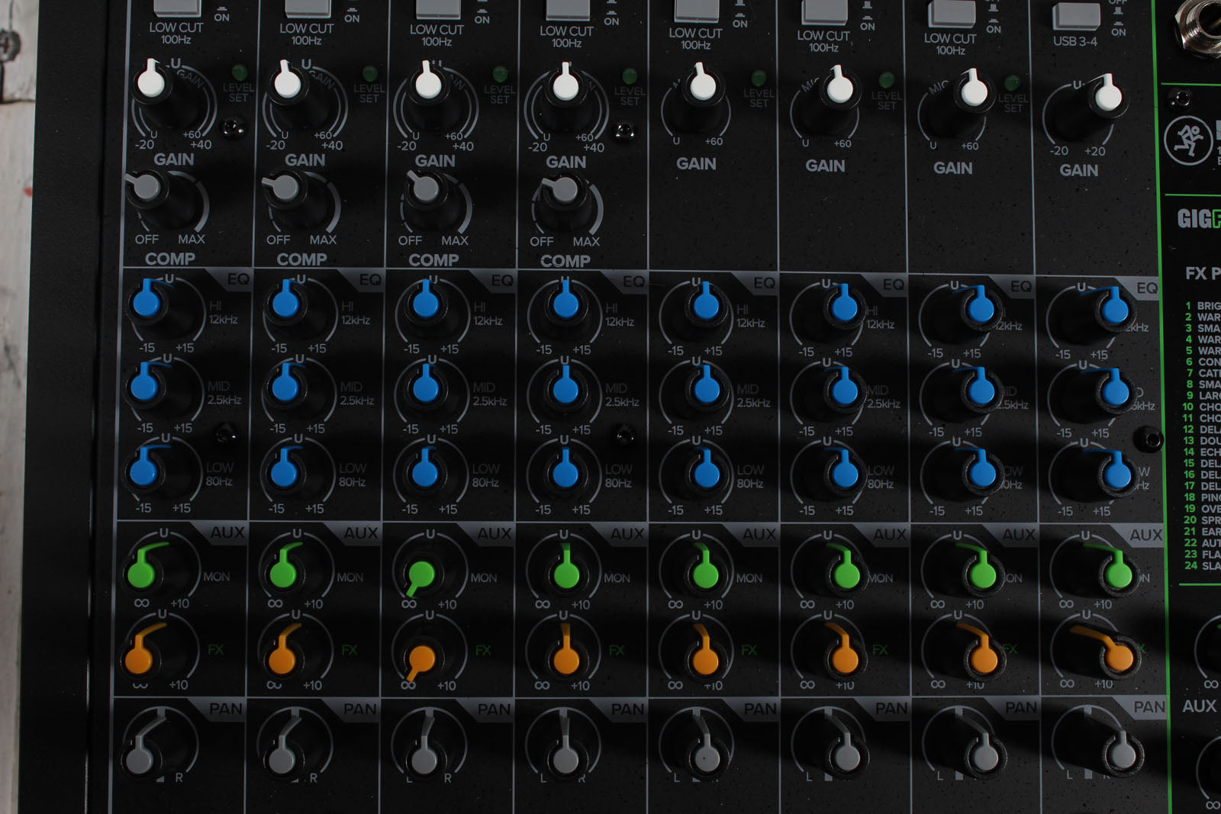
Task: Toggle the USB 3-4 switch
Action: point(1076,15)
